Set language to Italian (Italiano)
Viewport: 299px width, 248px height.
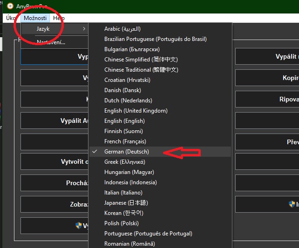[123, 193]
